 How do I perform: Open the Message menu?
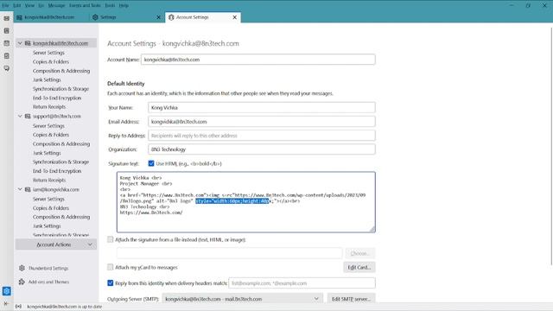click(x=56, y=6)
